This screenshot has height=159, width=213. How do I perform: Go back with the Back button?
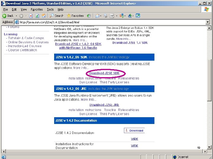click(x=8, y=16)
